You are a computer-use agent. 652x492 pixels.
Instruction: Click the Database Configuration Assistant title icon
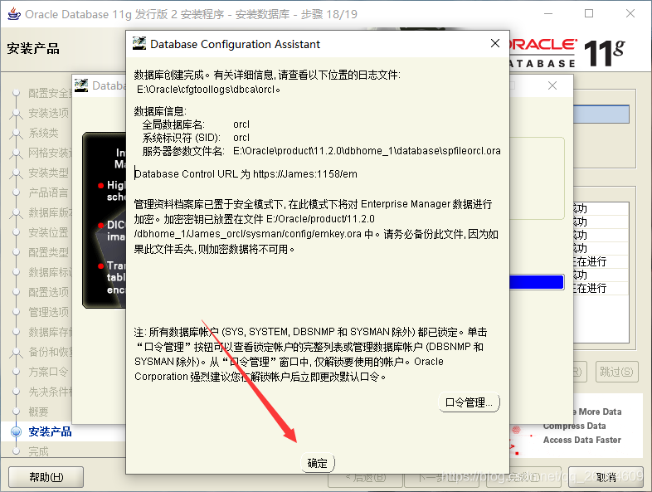click(139, 44)
